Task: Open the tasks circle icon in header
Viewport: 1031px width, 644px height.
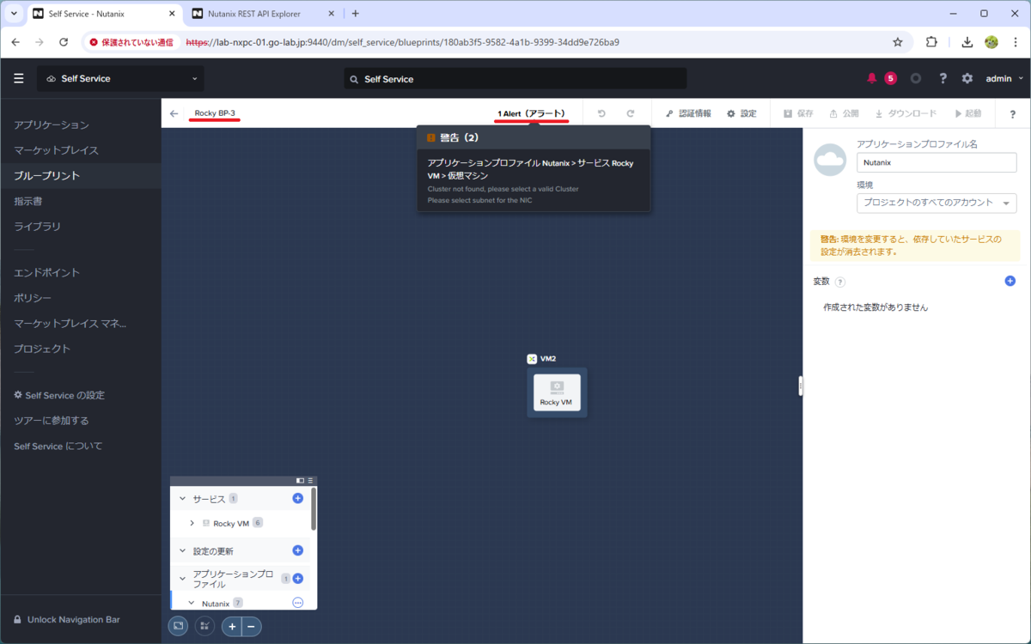Action: (x=916, y=78)
